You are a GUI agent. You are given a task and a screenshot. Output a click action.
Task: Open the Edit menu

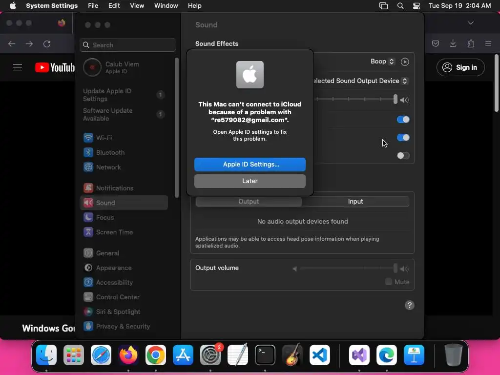pos(114,6)
